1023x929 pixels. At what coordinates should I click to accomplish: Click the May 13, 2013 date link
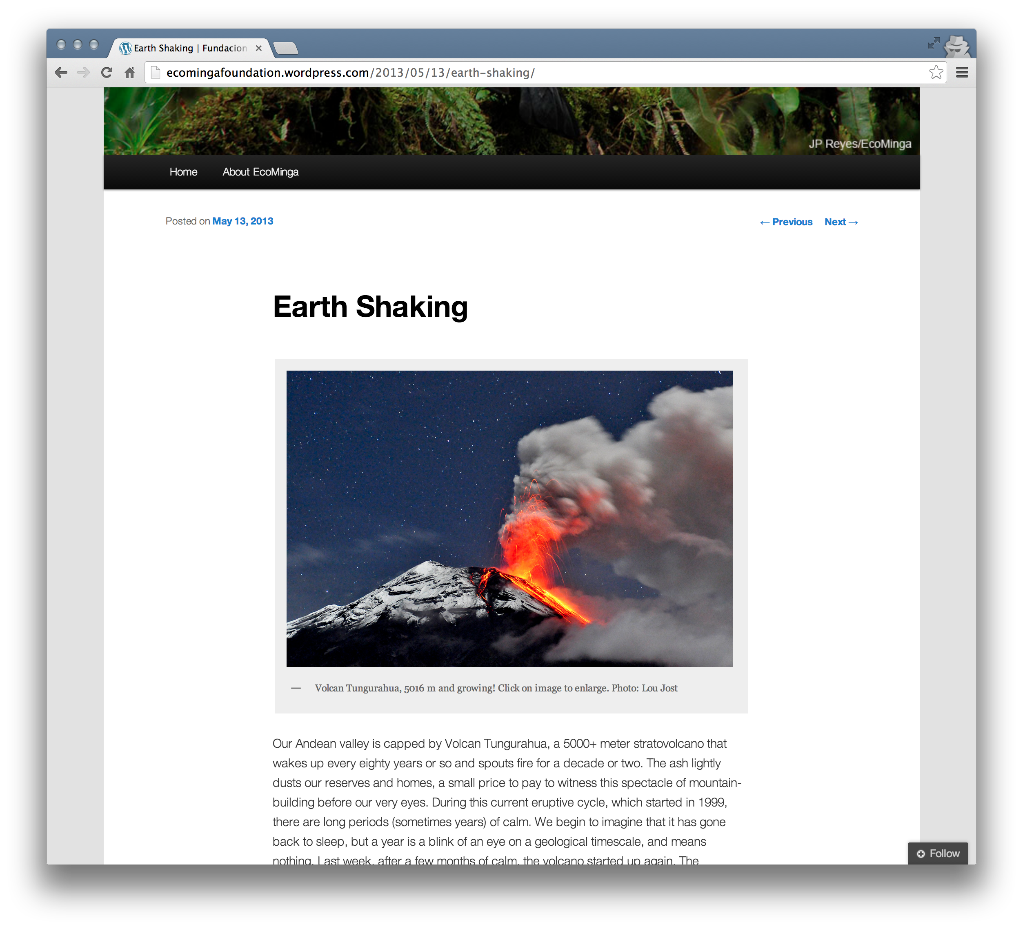(242, 221)
